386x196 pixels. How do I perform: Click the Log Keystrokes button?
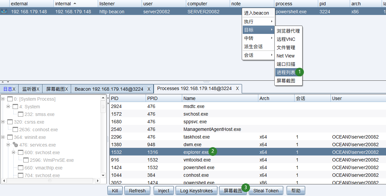(196, 191)
